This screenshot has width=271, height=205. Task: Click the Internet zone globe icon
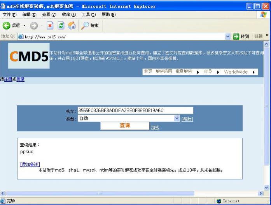click(x=219, y=201)
